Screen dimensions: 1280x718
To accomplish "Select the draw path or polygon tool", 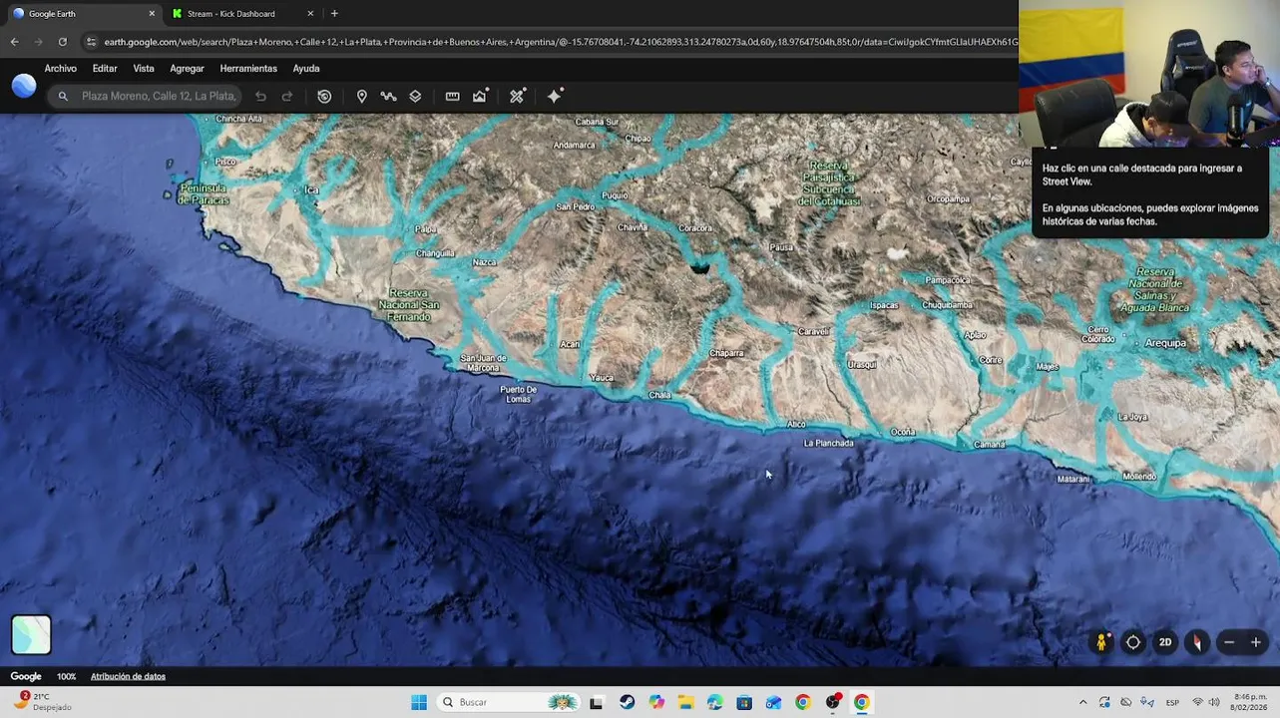I will 388,97.
